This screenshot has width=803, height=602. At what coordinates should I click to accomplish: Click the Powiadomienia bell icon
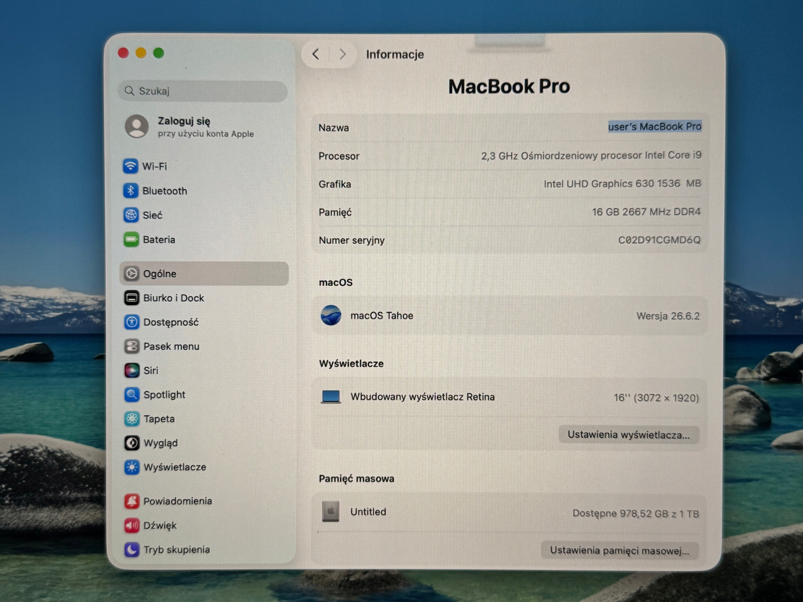tap(132, 501)
